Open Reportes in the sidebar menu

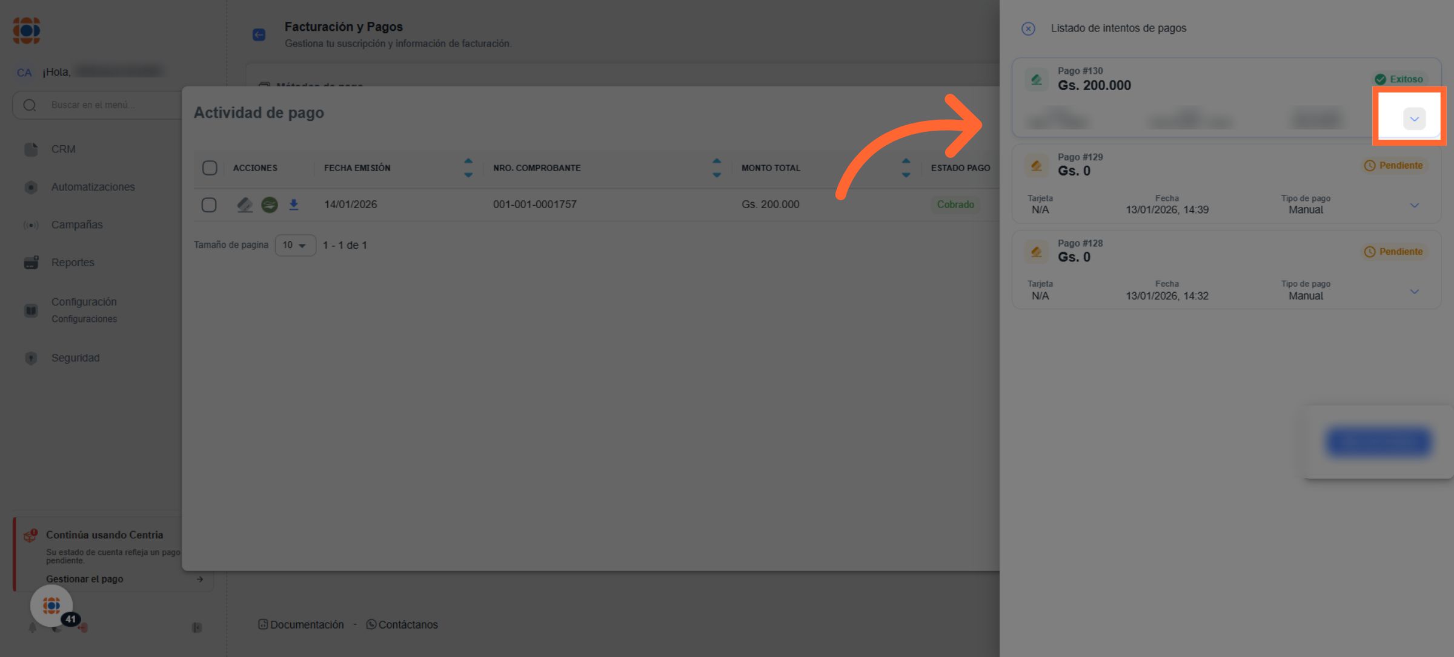tap(73, 263)
